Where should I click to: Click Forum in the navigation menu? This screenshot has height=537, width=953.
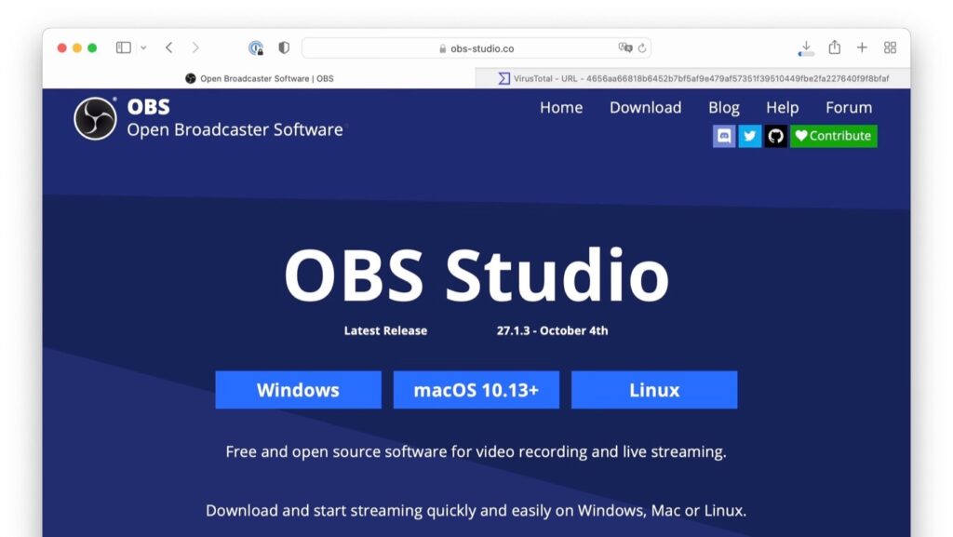coord(848,107)
